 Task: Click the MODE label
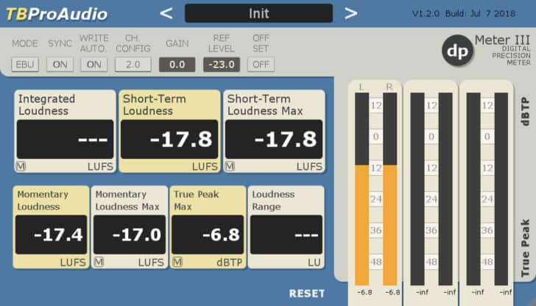25,43
